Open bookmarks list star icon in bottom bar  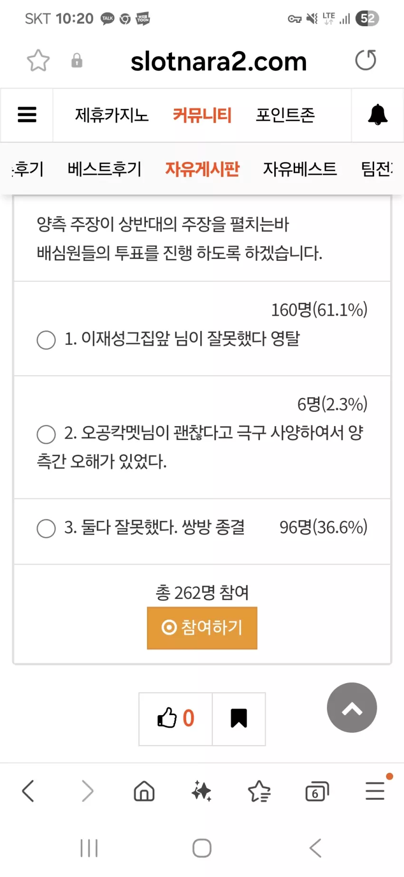coord(260,791)
